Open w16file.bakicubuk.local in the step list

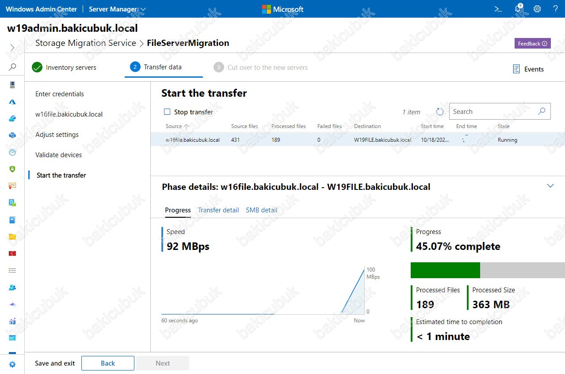point(69,114)
